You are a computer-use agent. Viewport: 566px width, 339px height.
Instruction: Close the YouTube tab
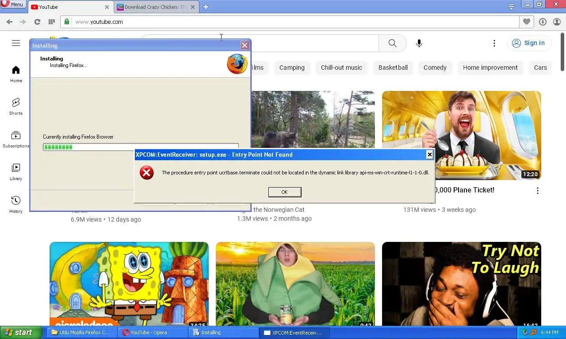(x=107, y=7)
